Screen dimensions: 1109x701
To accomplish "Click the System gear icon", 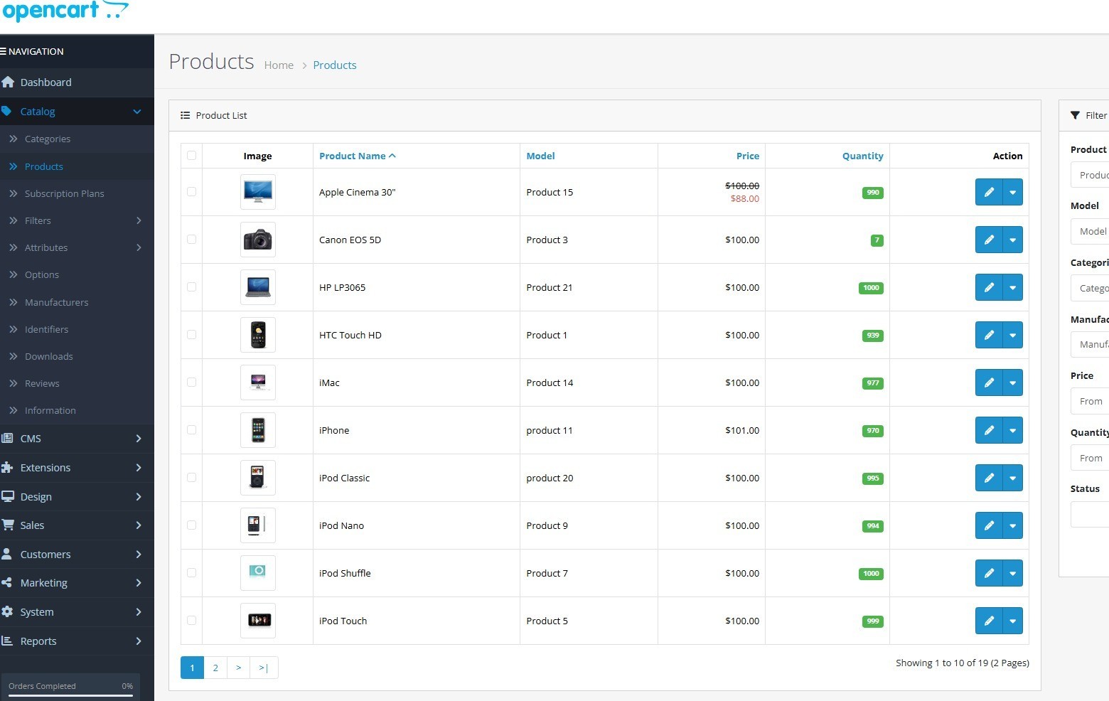I will coord(7,611).
